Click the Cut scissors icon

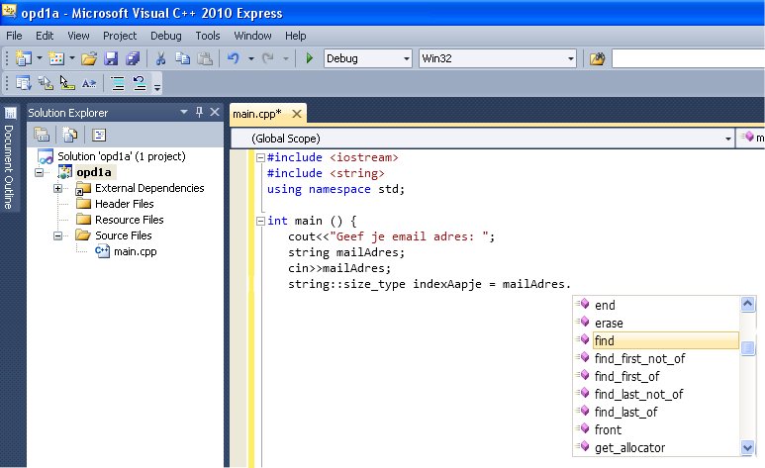pos(161,59)
